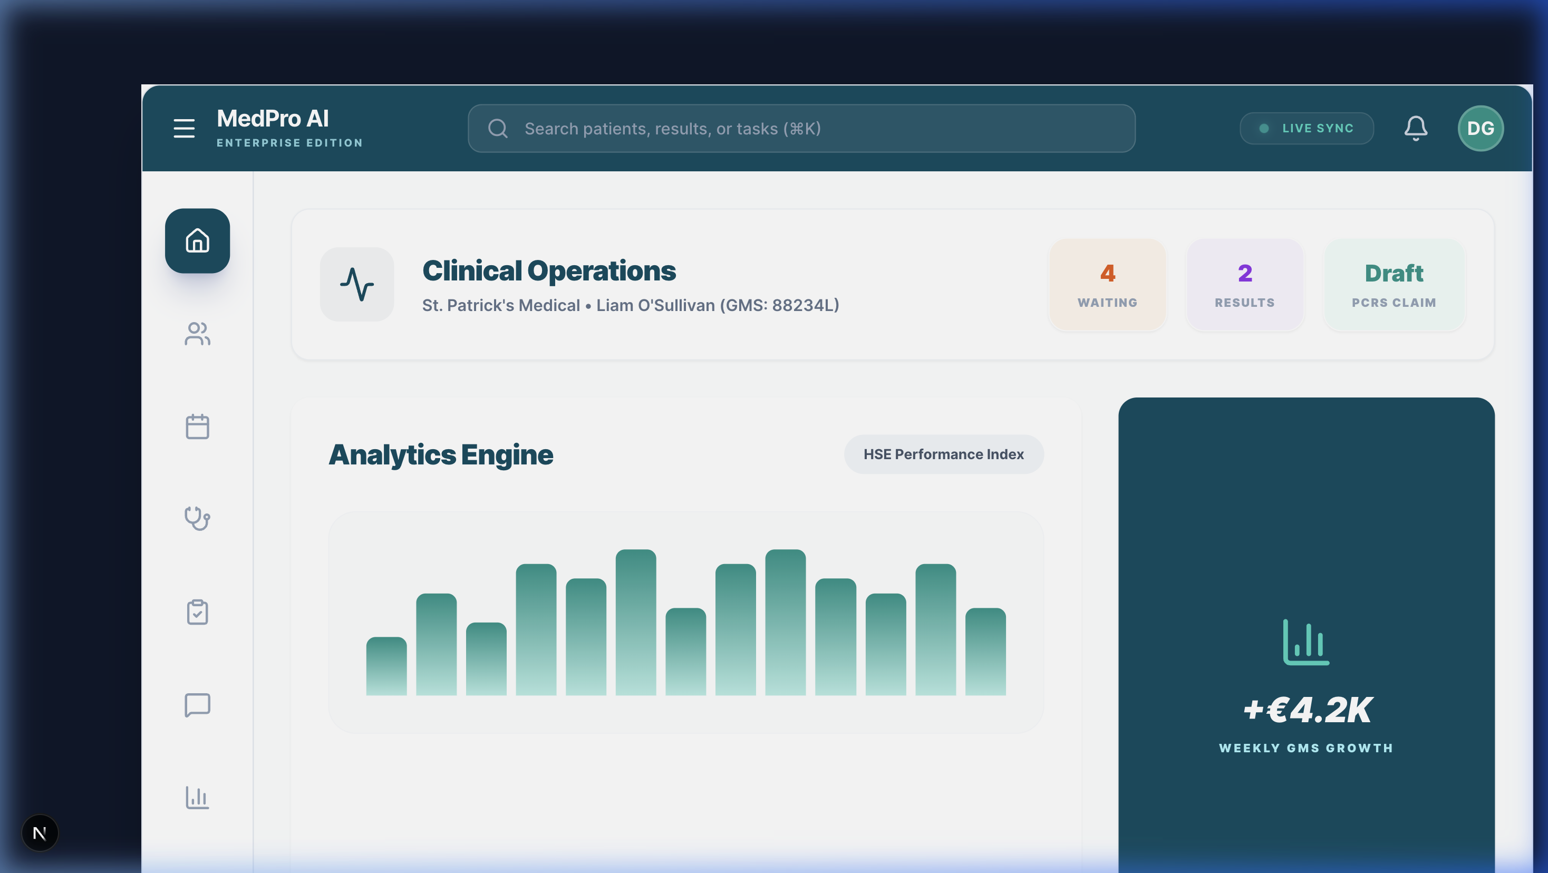View the 4 Waiting patients card
The width and height of the screenshot is (1548, 873).
click(x=1108, y=285)
